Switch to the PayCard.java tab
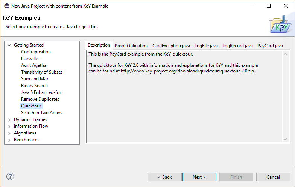Screen dimensions: 295x187 tap(270, 46)
